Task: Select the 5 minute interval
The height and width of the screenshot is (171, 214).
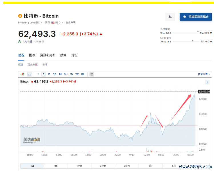Action: pos(43,74)
